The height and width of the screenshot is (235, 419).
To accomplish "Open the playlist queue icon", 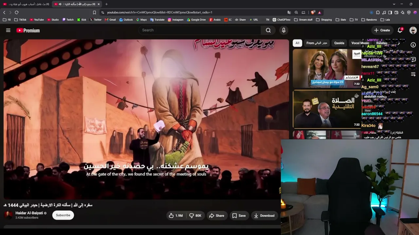I will pos(413,74).
